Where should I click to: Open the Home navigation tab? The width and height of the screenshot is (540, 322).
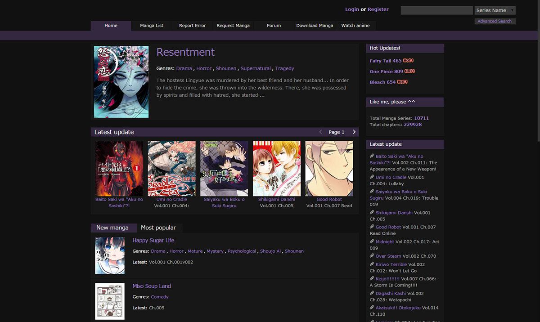[111, 26]
